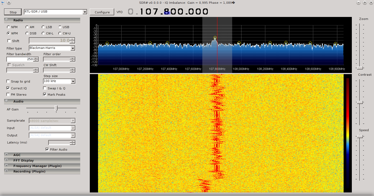Enable the FM Stereo checkbox
Image resolution: width=374 pixels, height=196 pixels.
pos(8,94)
